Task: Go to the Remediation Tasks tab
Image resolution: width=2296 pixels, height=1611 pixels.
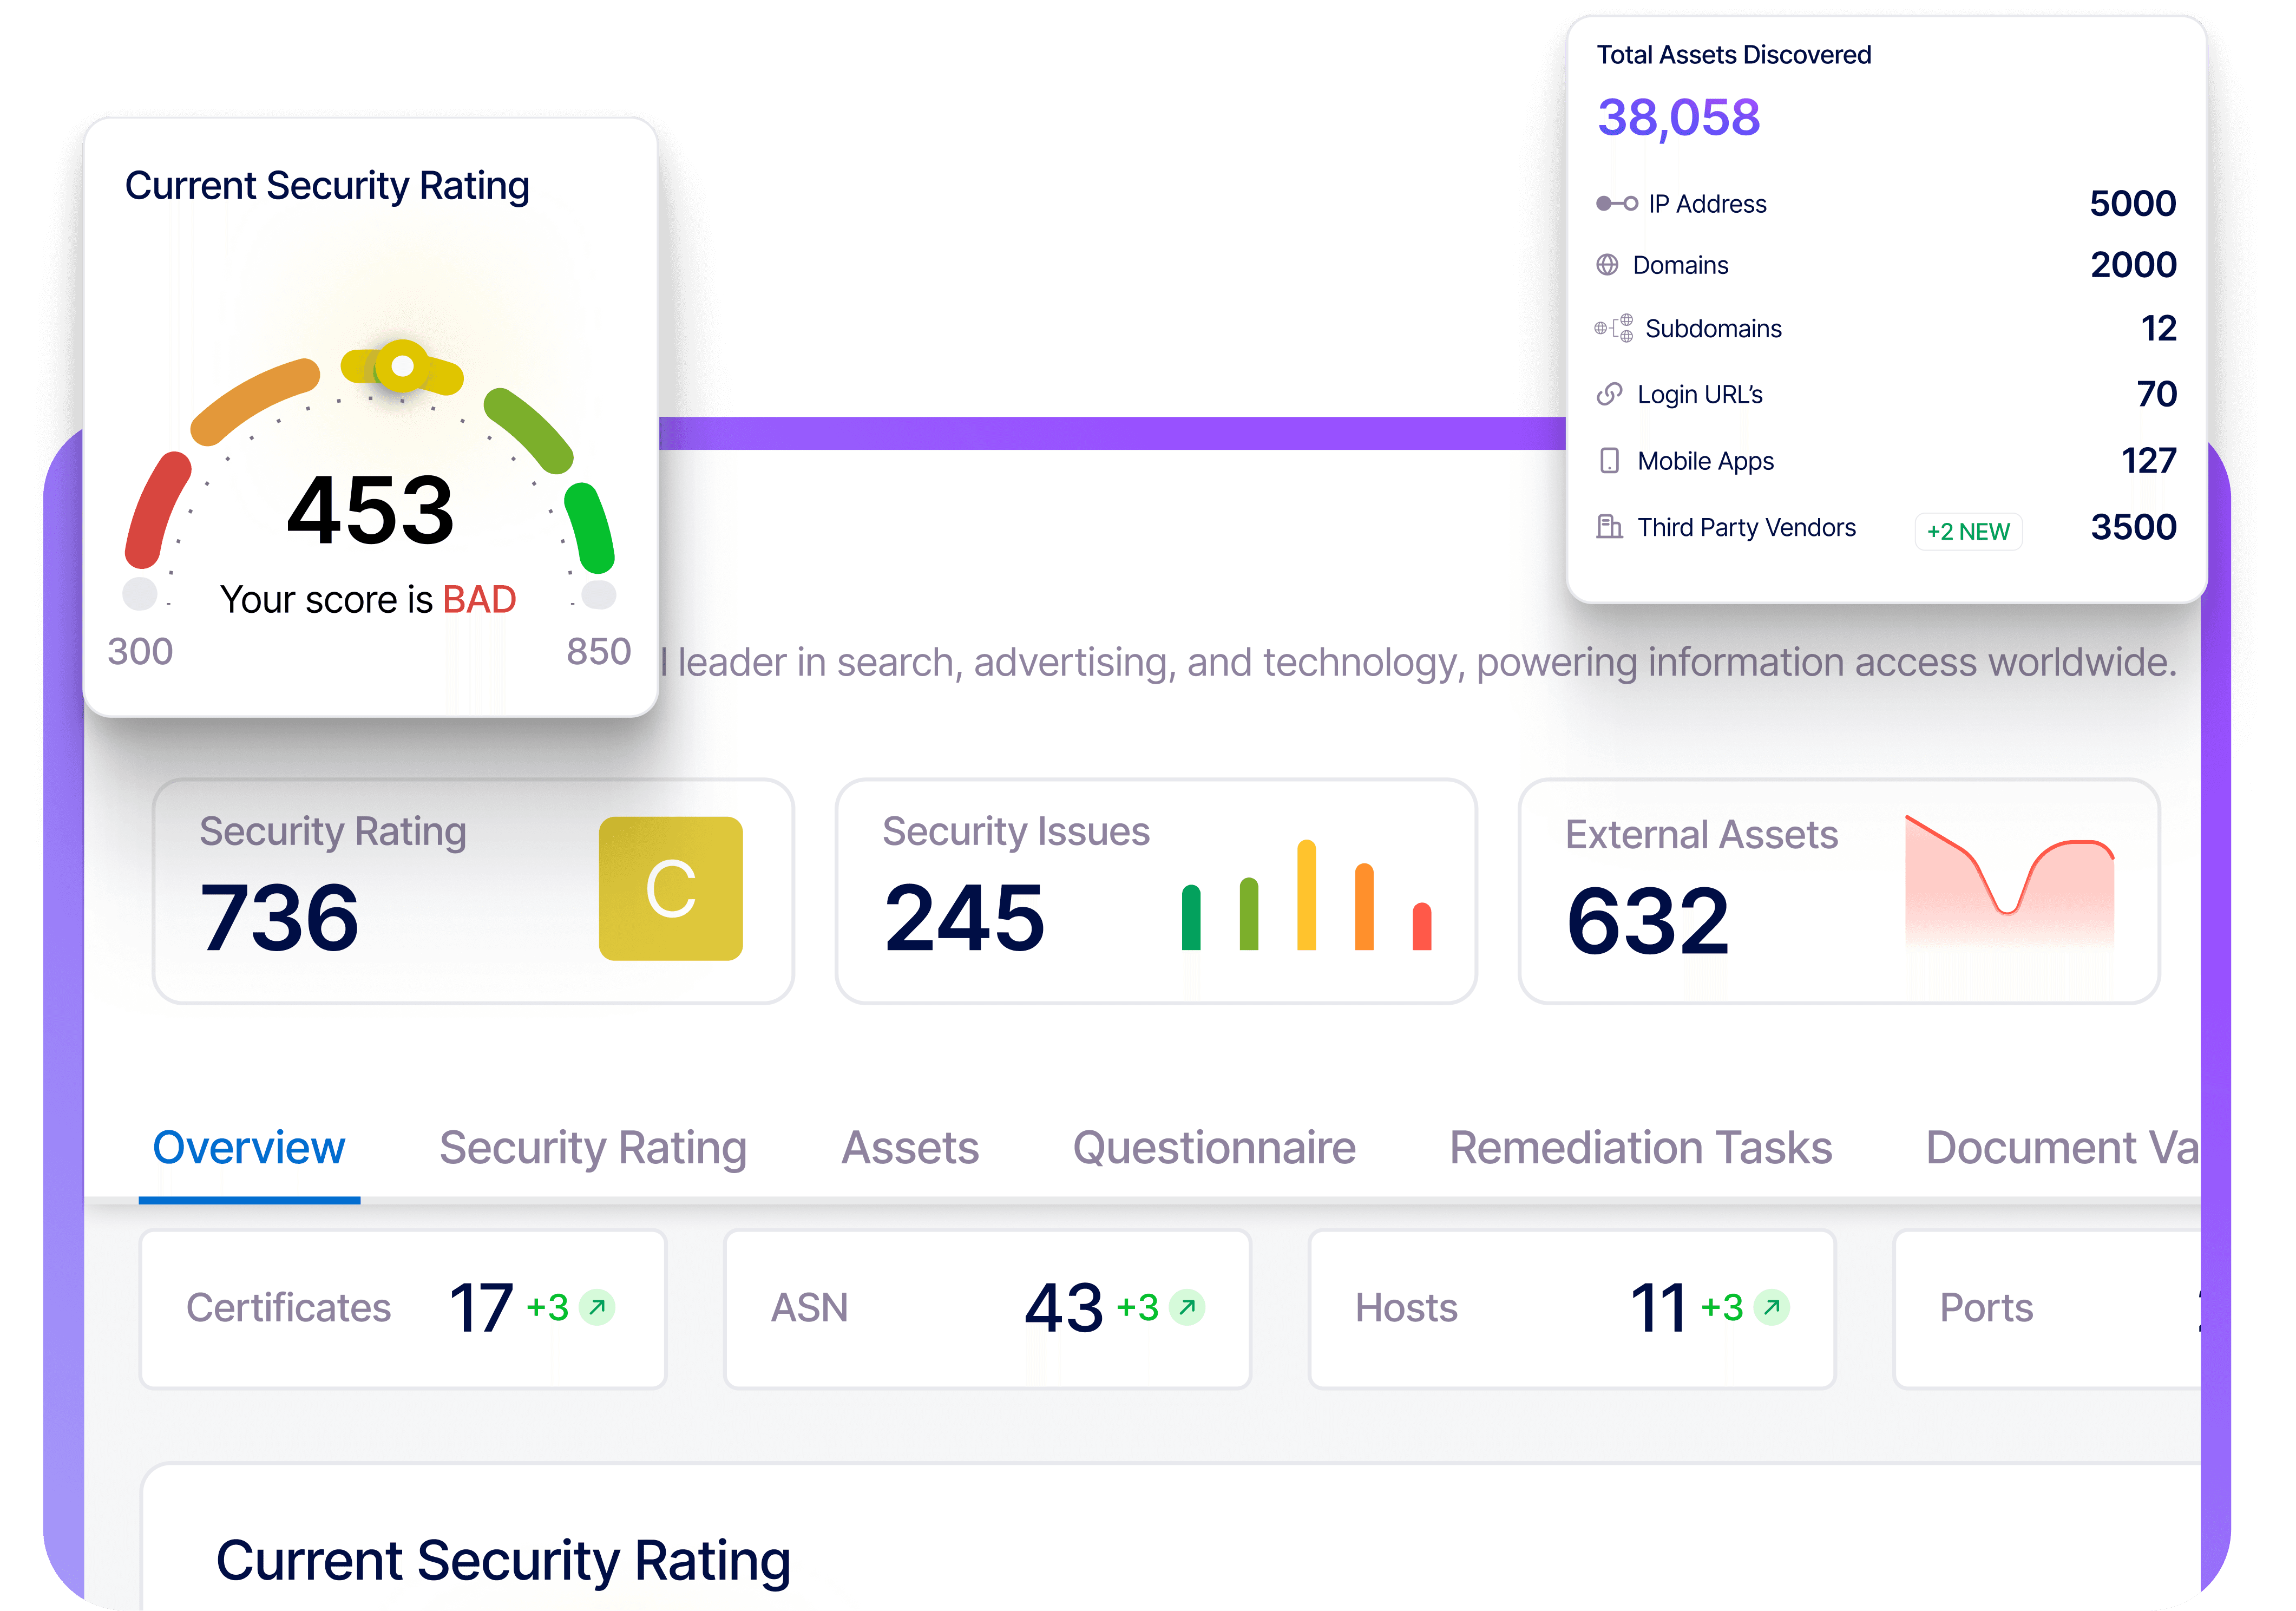Action: click(1640, 1148)
